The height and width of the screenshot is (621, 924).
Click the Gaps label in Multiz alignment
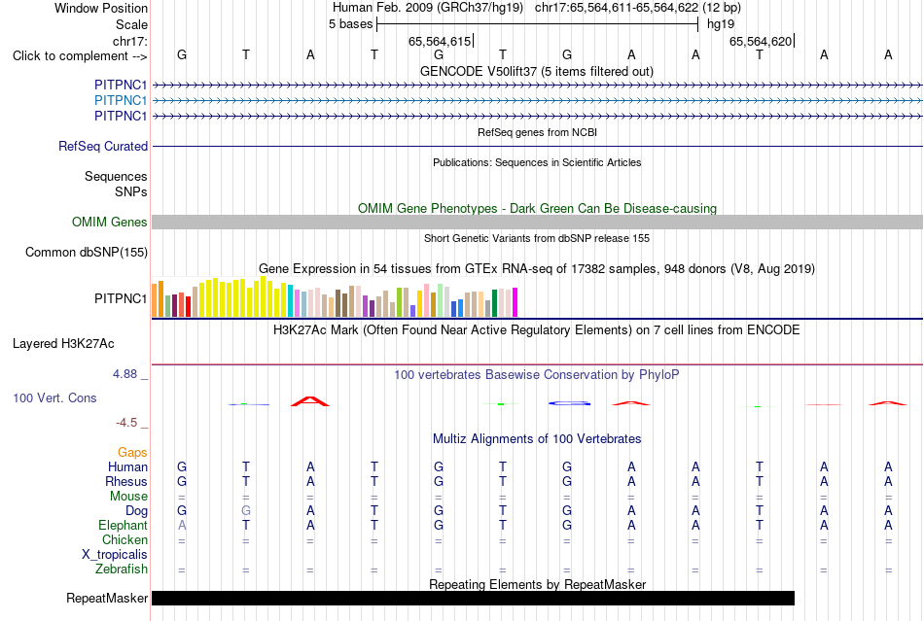pyautogui.click(x=132, y=452)
